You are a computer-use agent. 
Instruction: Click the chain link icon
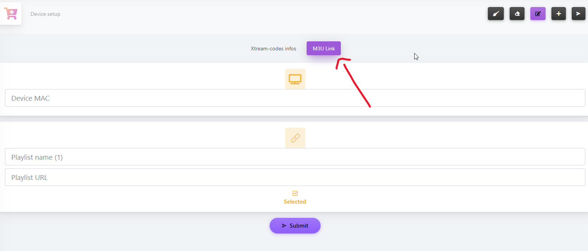point(295,138)
